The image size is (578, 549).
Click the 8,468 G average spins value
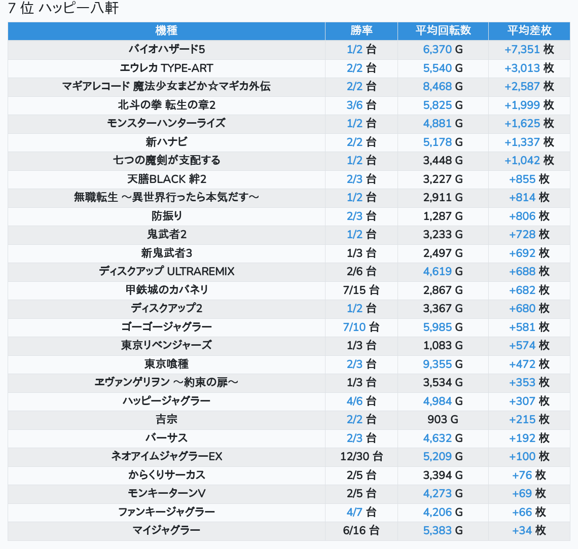tap(443, 86)
